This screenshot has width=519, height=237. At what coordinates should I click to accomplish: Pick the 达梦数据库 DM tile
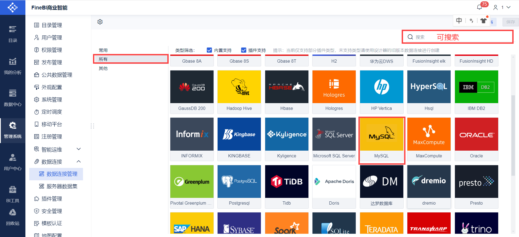click(x=382, y=187)
